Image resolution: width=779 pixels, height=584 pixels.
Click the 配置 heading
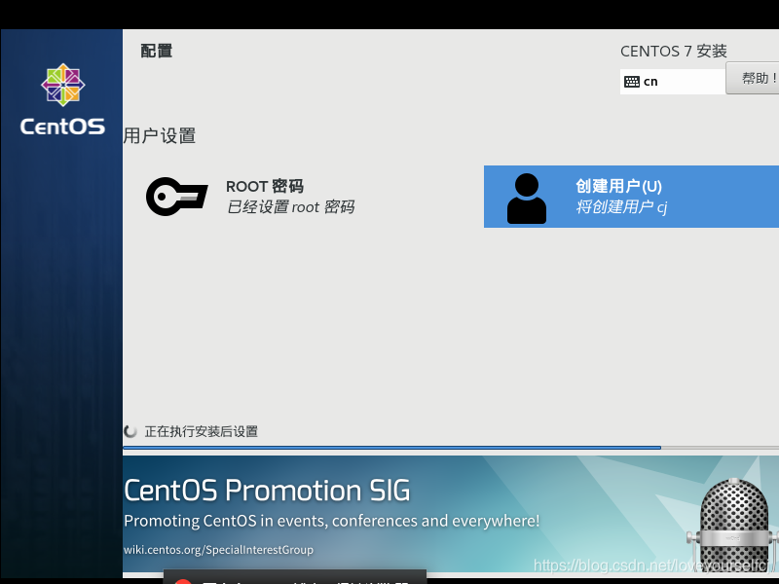point(157,51)
